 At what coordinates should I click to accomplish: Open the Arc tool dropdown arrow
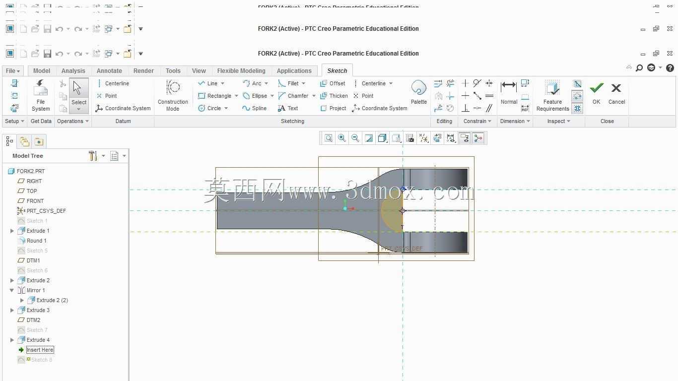(266, 83)
